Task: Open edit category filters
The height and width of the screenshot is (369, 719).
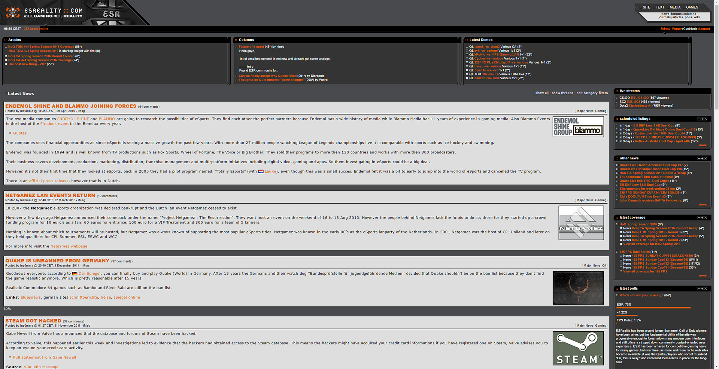Action: click(592, 93)
